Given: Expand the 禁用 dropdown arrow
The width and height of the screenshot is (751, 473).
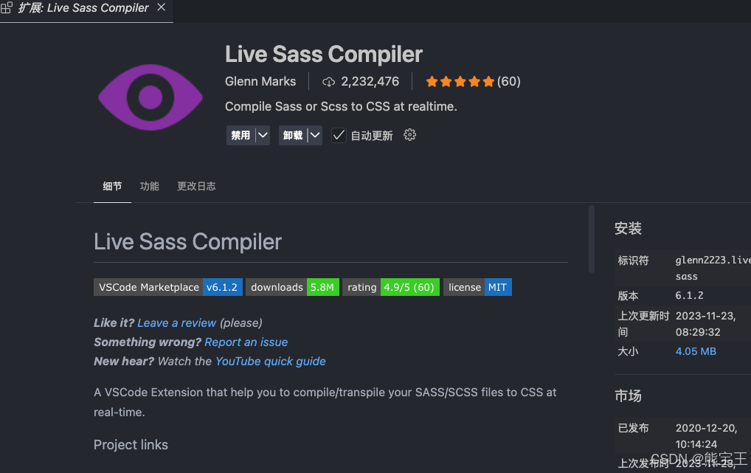Looking at the screenshot, I should pyautogui.click(x=263, y=135).
